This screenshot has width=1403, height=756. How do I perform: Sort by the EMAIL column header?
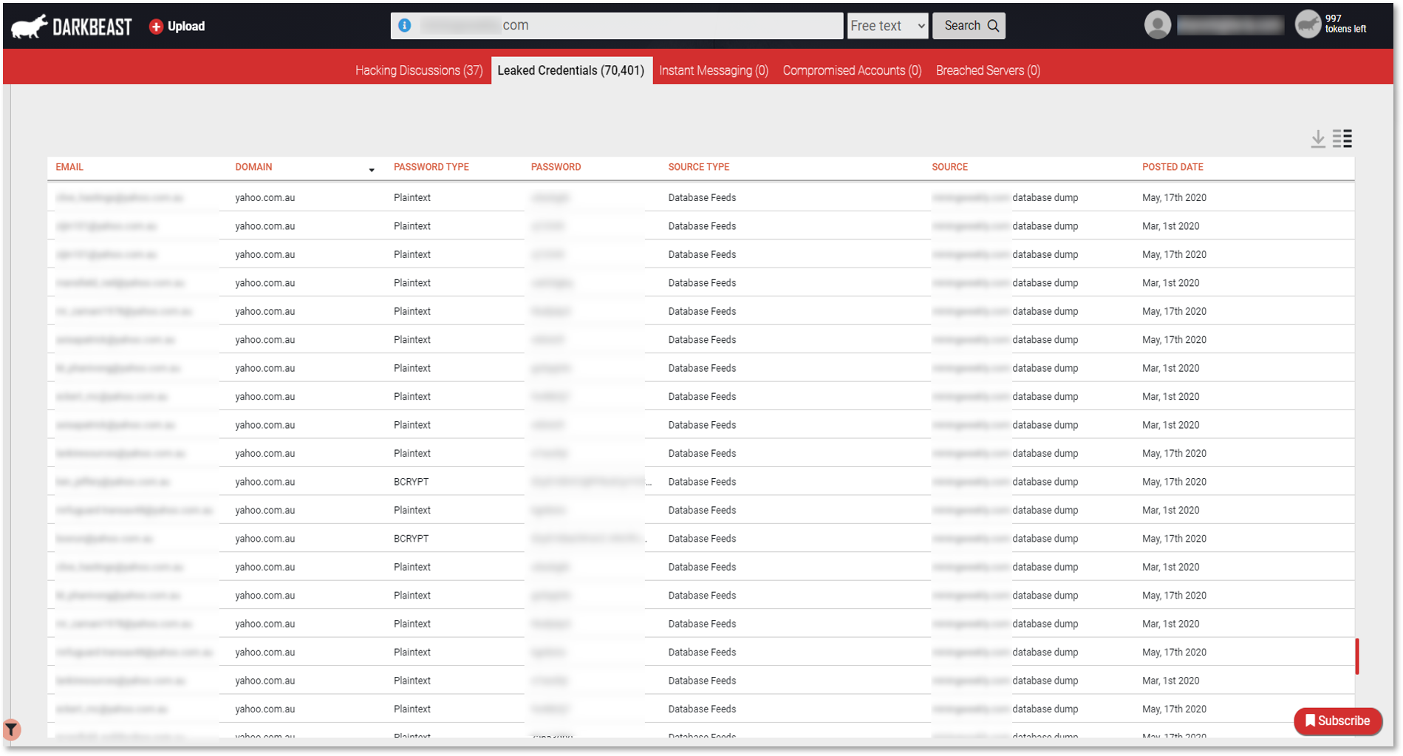(69, 167)
